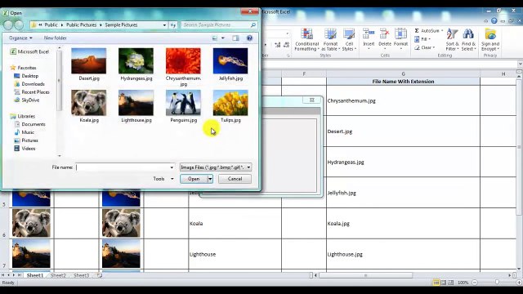Select Videos library
This screenshot has width=523, height=294.
pos(25,149)
